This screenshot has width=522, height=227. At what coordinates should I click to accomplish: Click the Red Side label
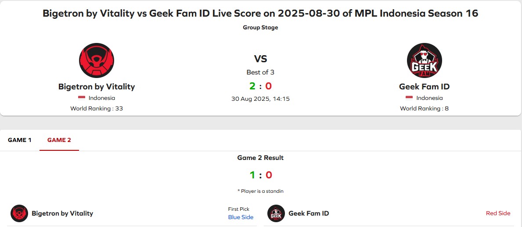(498, 213)
